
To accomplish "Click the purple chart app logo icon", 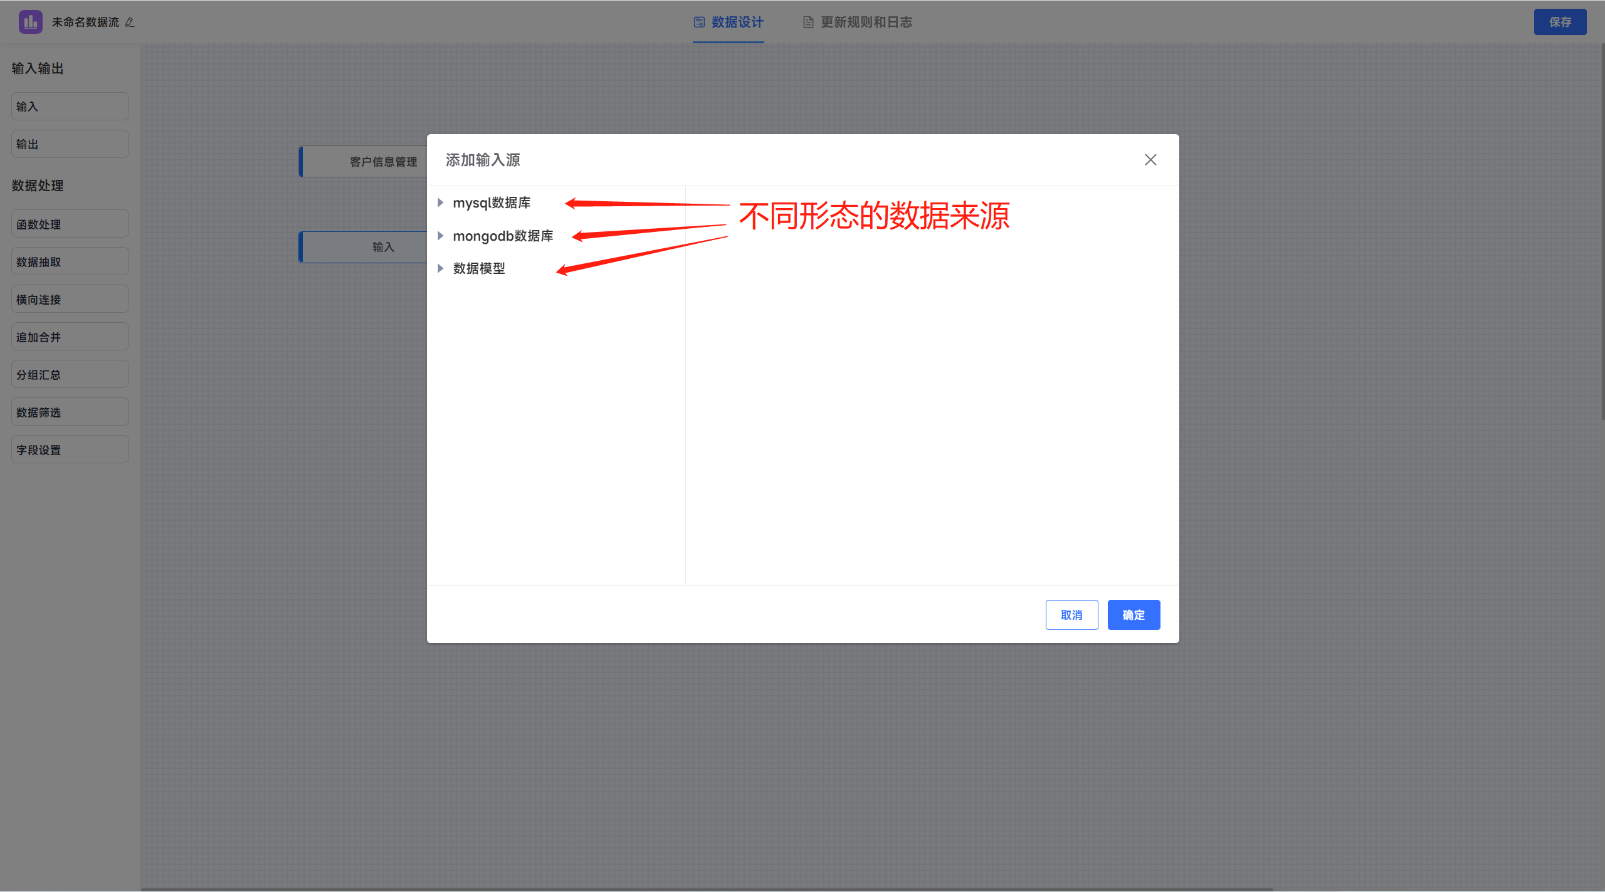I will click(30, 22).
